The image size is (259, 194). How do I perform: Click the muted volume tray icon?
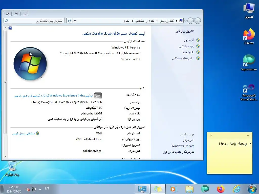click(28, 189)
